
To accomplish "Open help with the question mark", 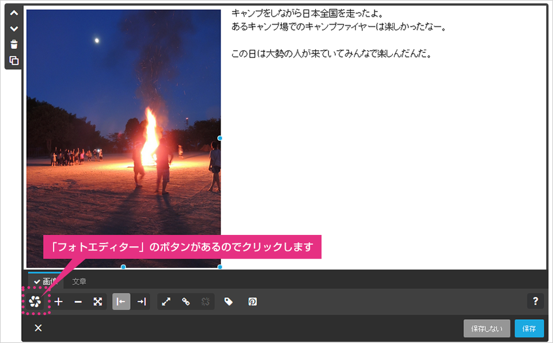I will [x=535, y=301].
